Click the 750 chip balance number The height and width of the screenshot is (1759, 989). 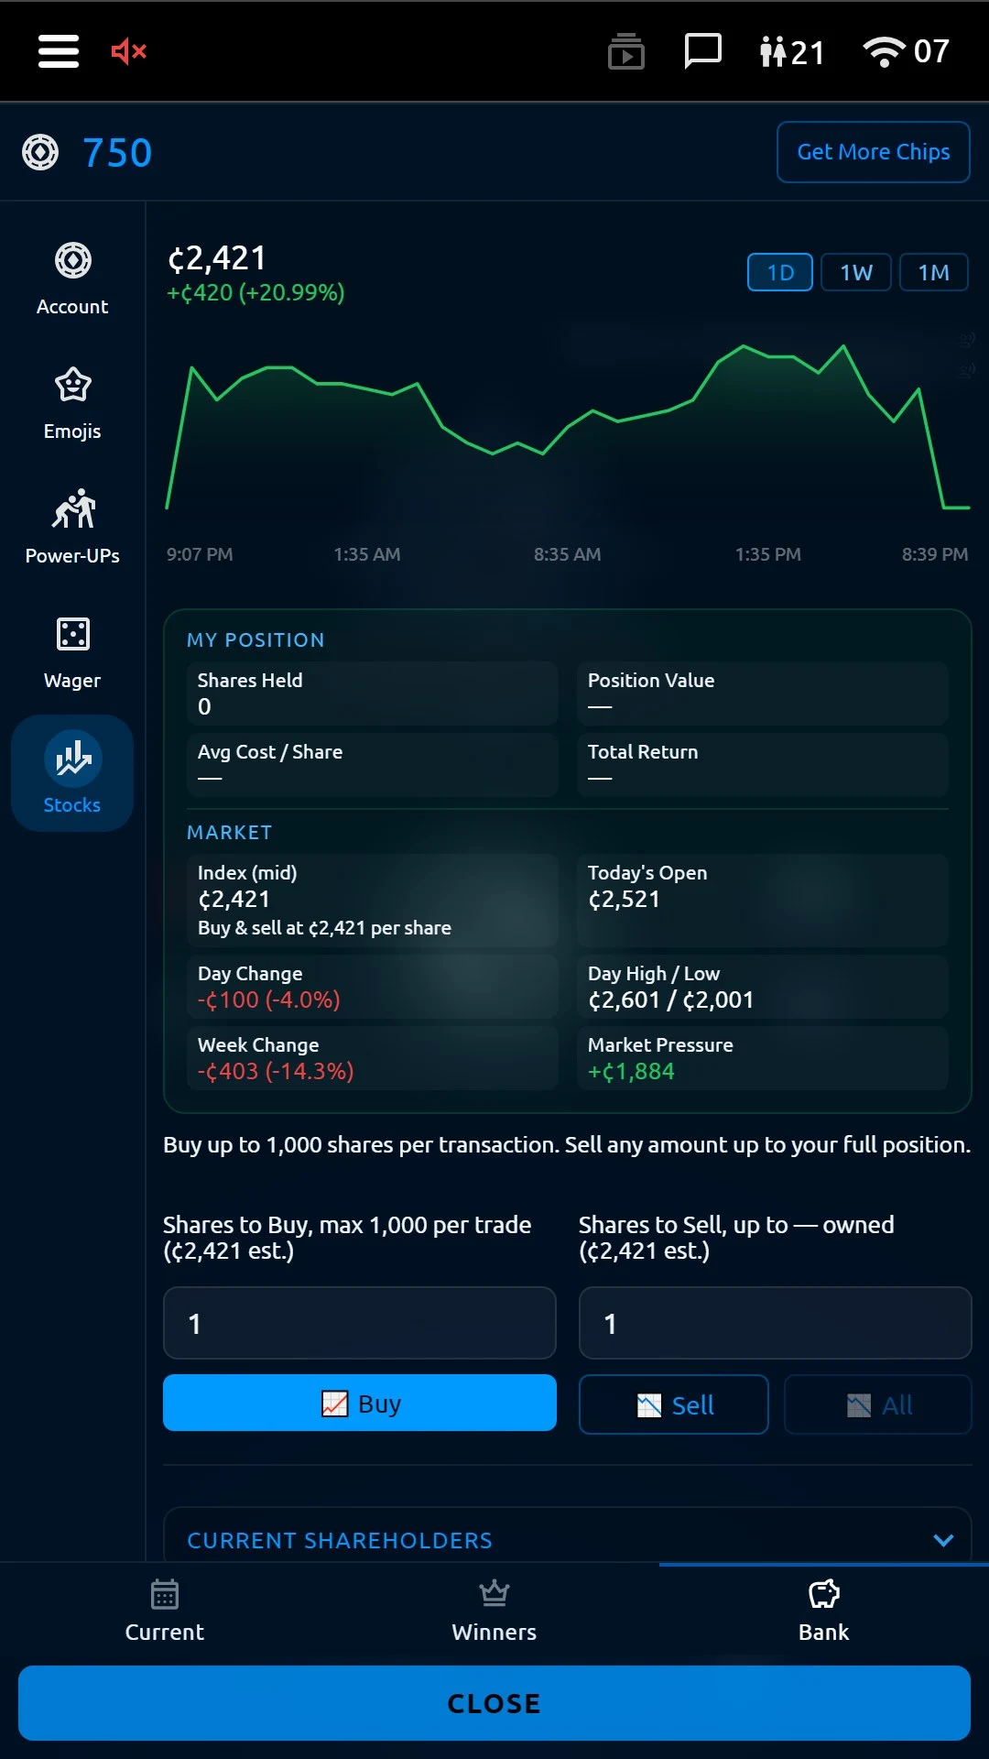117,153
